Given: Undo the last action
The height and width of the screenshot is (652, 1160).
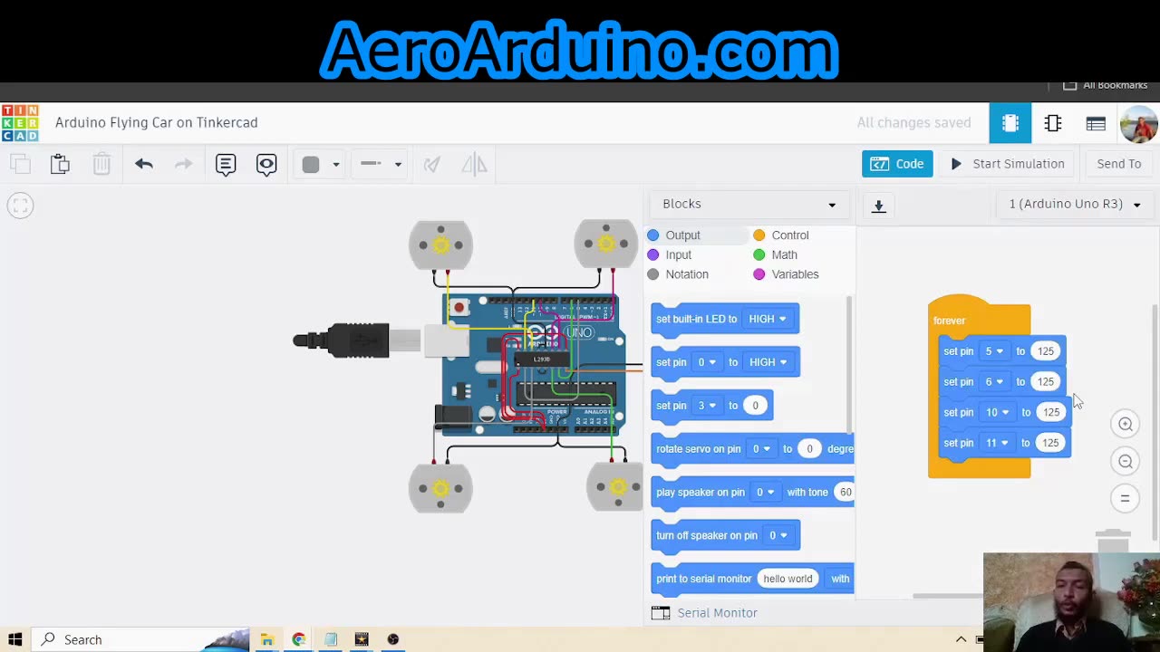Looking at the screenshot, I should tap(144, 164).
